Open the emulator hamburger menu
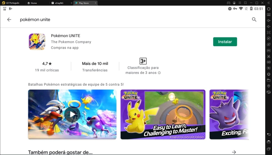This screenshot has width=272, height=155. pos(240,3)
